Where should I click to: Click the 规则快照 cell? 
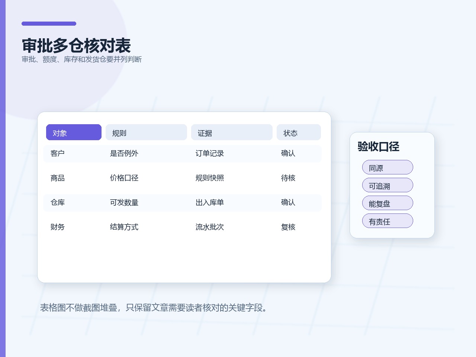pos(210,178)
